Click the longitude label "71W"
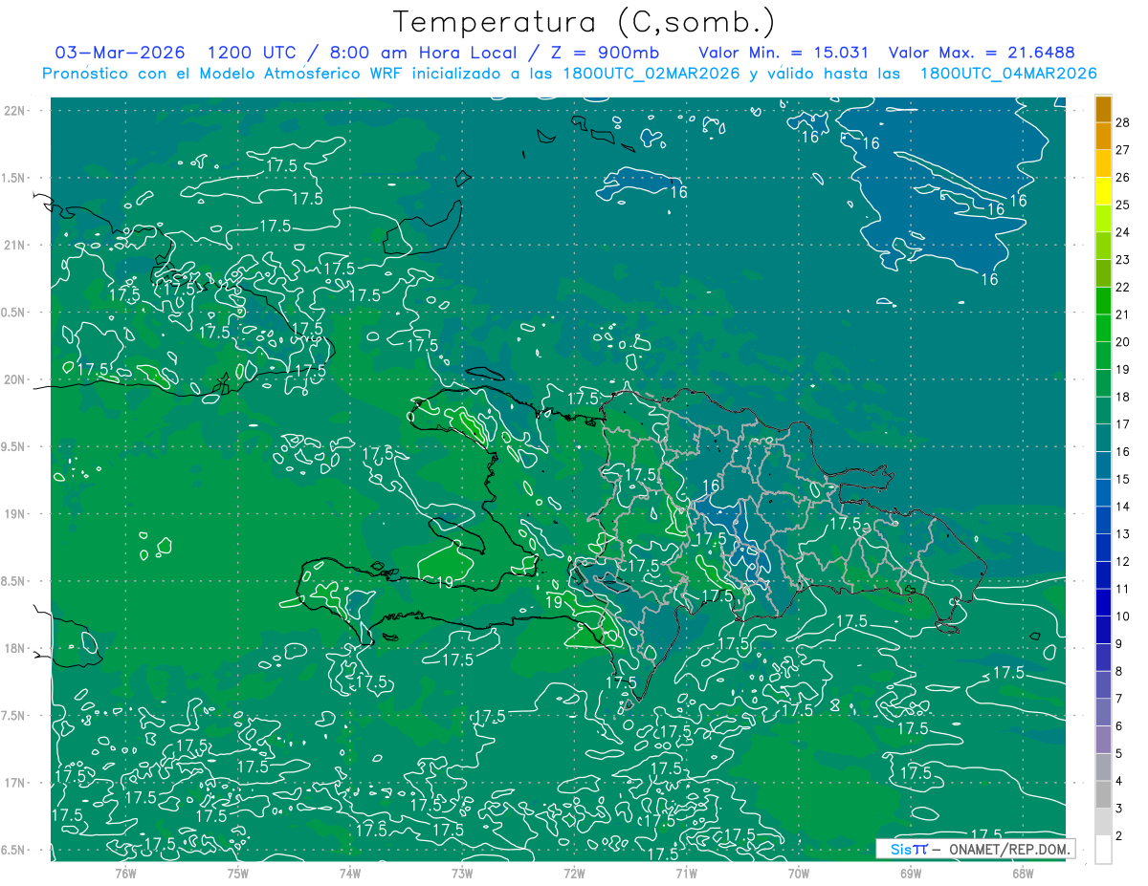The image size is (1148, 886). (686, 874)
